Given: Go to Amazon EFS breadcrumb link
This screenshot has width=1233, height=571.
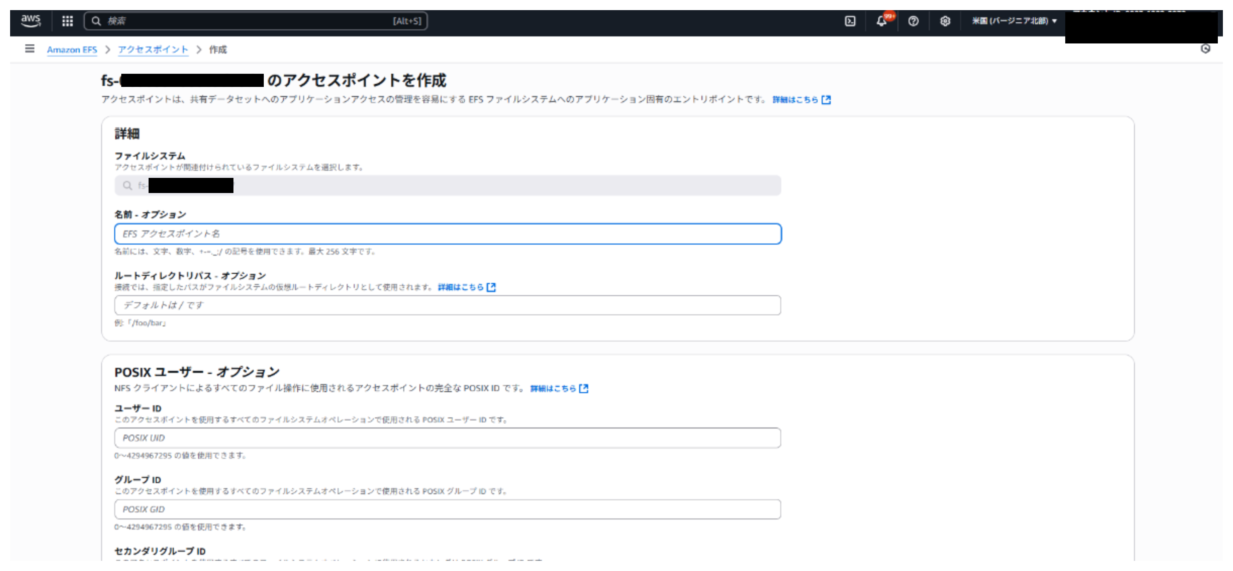Looking at the screenshot, I should [72, 50].
